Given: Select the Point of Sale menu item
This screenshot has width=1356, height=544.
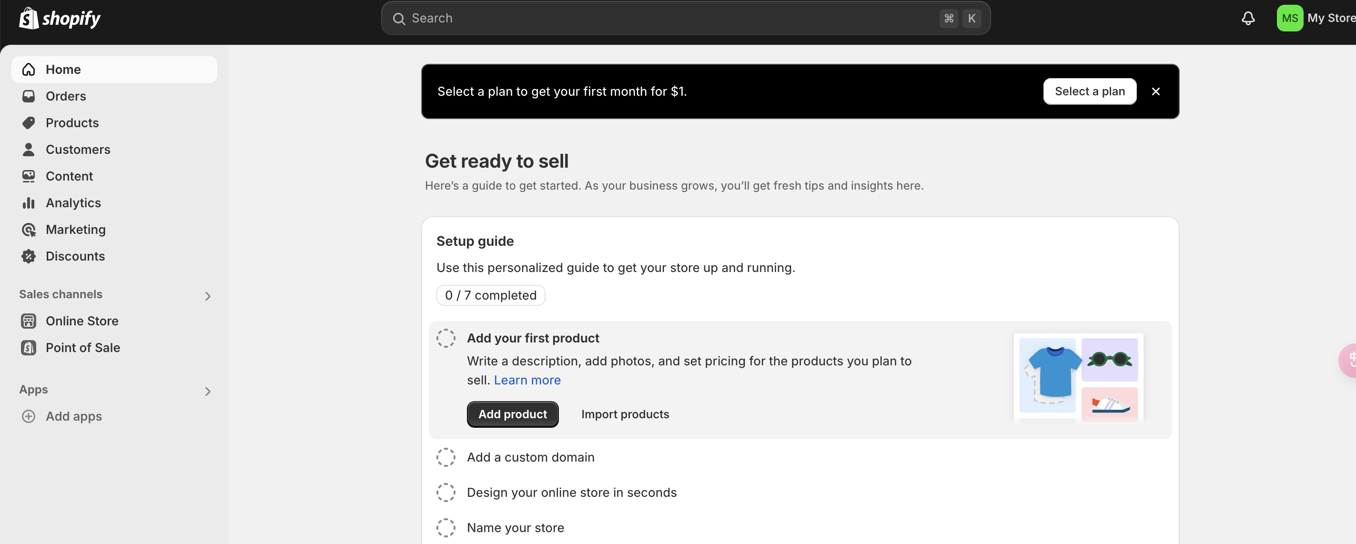Looking at the screenshot, I should [x=83, y=347].
